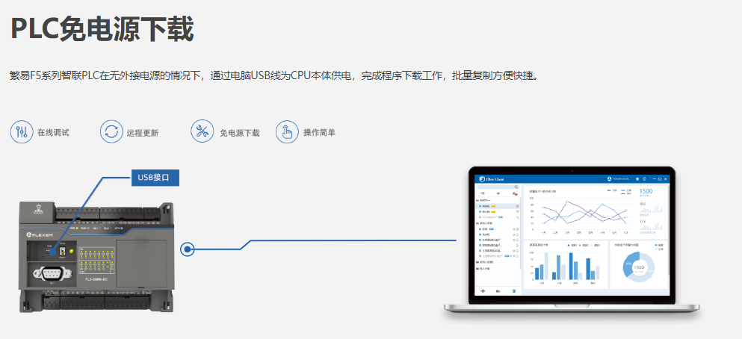
Task: Click the trash icon at the FBox sidebar bottom
Action: tap(514, 290)
